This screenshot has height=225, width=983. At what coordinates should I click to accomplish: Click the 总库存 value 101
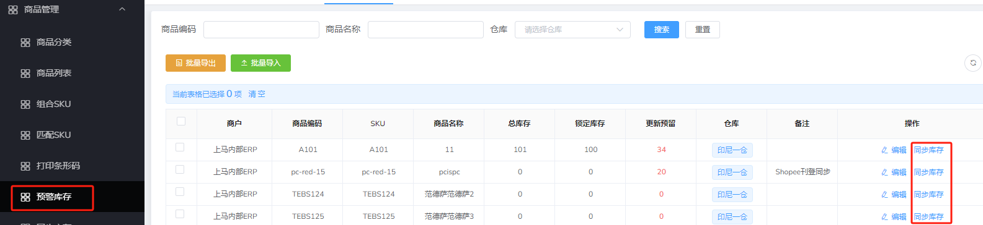pyautogui.click(x=520, y=150)
